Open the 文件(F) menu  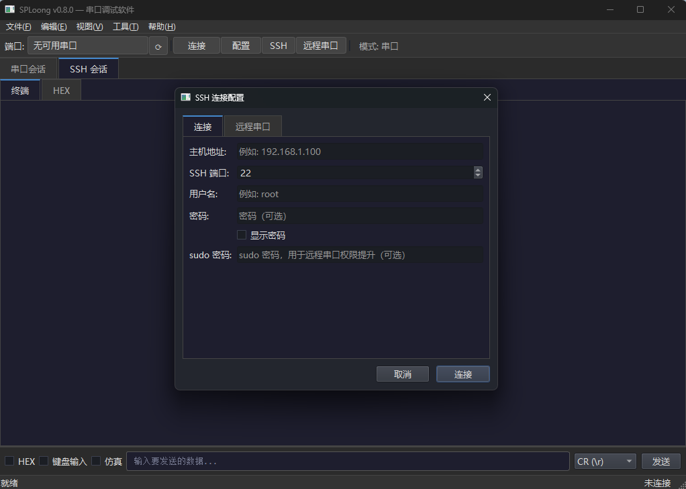click(x=18, y=27)
